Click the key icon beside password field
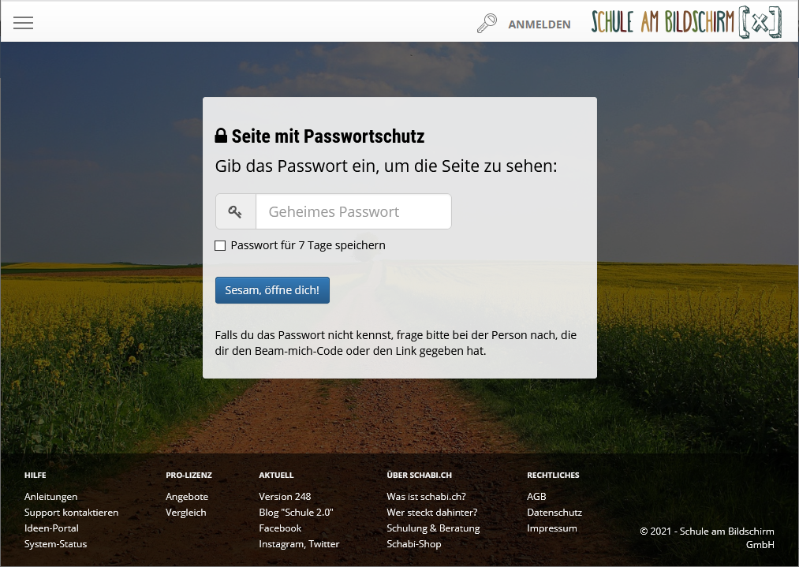799x567 pixels. [235, 211]
